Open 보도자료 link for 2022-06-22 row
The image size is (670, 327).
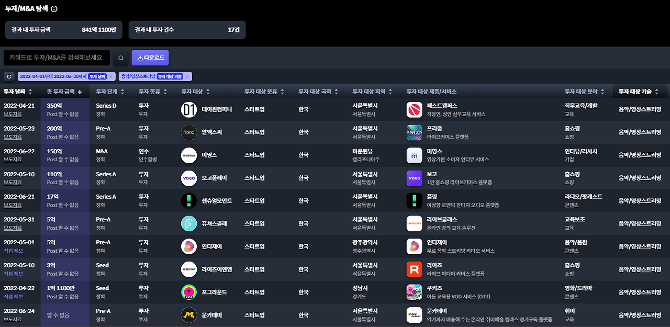tap(13, 160)
